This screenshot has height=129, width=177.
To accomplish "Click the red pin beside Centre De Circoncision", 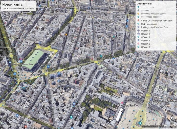I will [138, 21].
